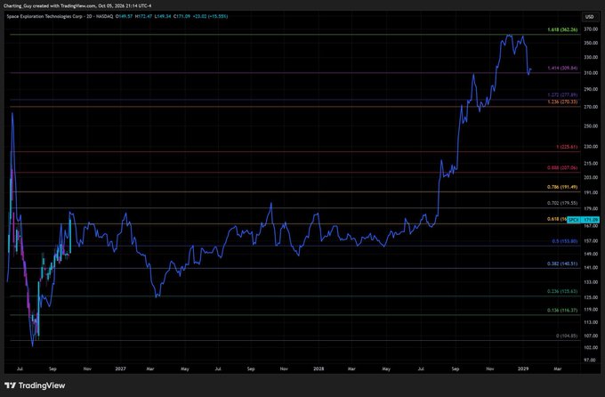Click the high value H172.47 in the legend
605x397 pixels.
coord(143,17)
